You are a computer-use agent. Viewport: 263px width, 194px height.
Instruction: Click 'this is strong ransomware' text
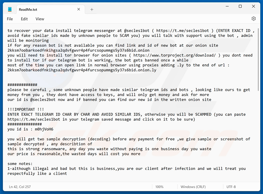coord(36,149)
